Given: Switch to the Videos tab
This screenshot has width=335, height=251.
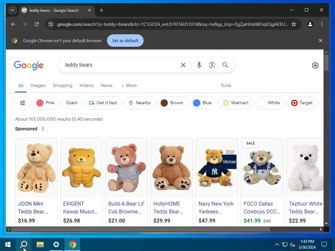Looking at the screenshot, I should (x=86, y=85).
